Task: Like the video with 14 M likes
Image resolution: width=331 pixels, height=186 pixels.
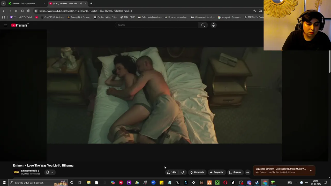Action: 171,172
